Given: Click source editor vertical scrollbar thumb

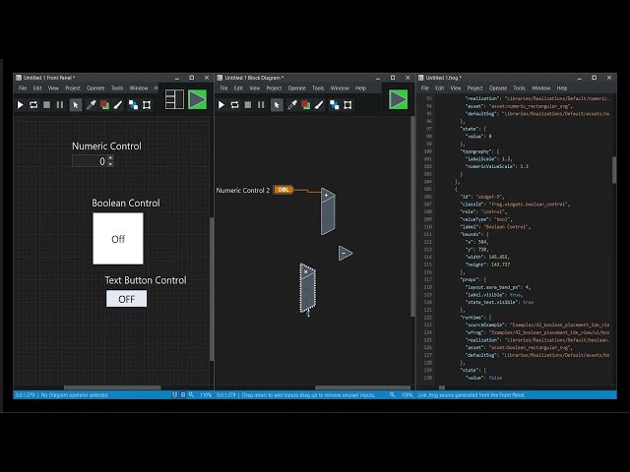Looking at the screenshot, I should coord(614,170).
